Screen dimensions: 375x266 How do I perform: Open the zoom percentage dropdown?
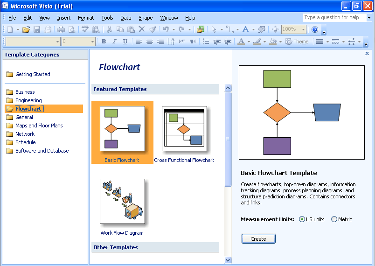[x=304, y=29]
